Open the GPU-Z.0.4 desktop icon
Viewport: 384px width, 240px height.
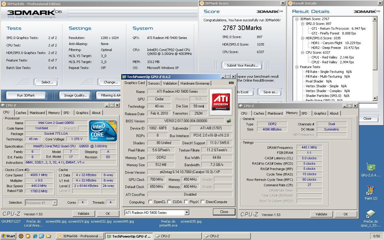coord(371,170)
